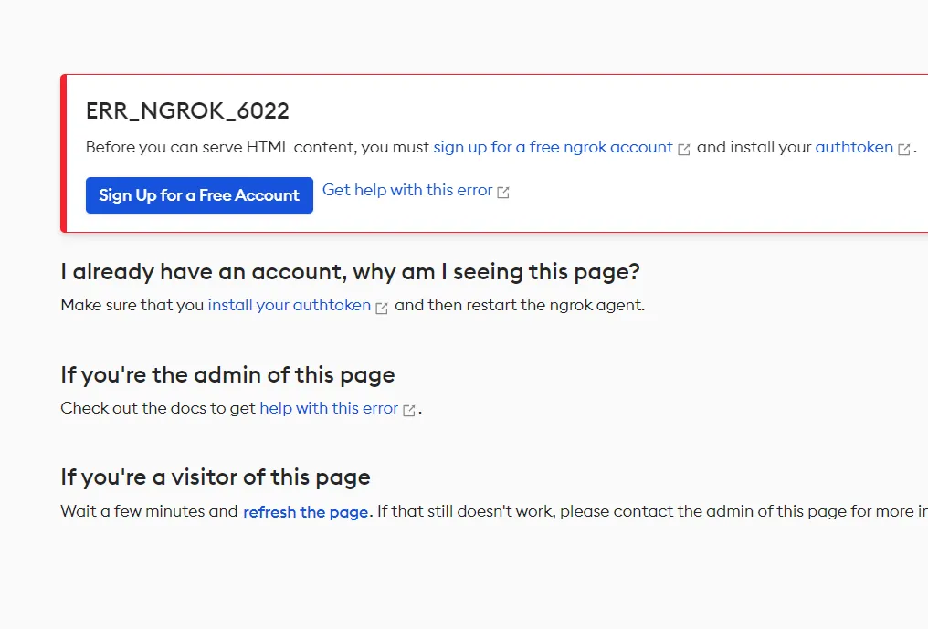Click external-link icon beside authtoken link
Image resolution: width=928 pixels, height=629 pixels.
click(903, 149)
